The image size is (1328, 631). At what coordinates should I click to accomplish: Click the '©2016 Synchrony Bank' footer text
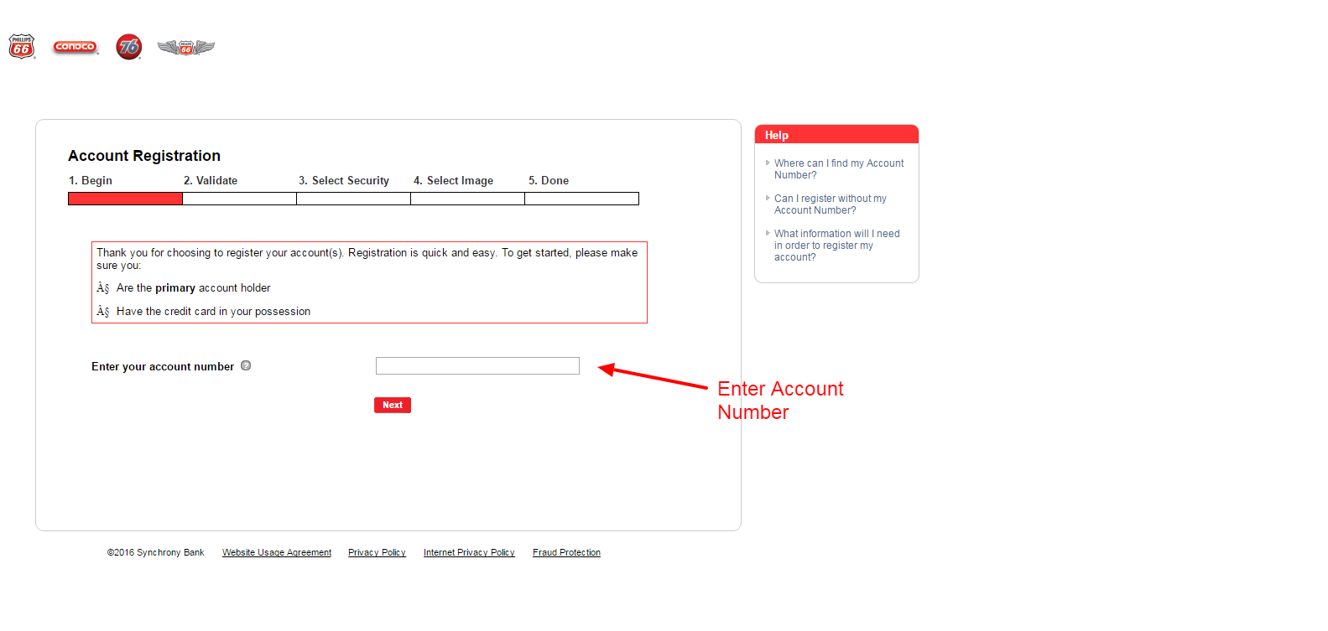click(x=155, y=552)
